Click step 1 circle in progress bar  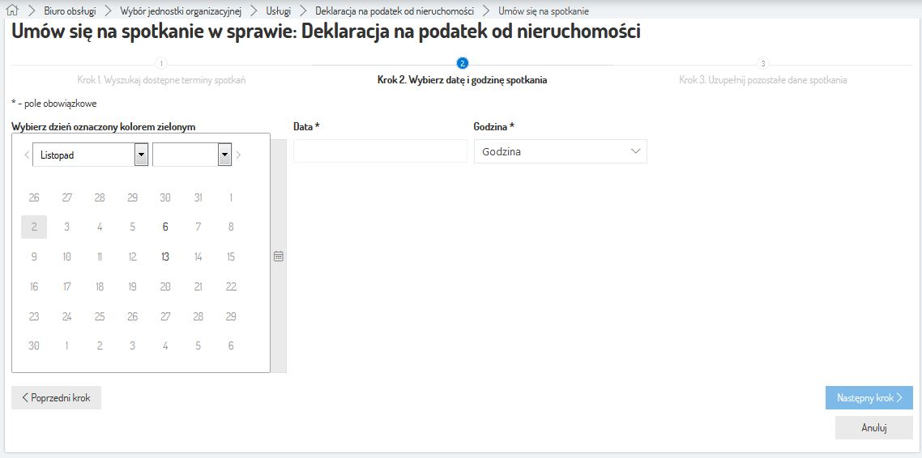click(x=161, y=63)
